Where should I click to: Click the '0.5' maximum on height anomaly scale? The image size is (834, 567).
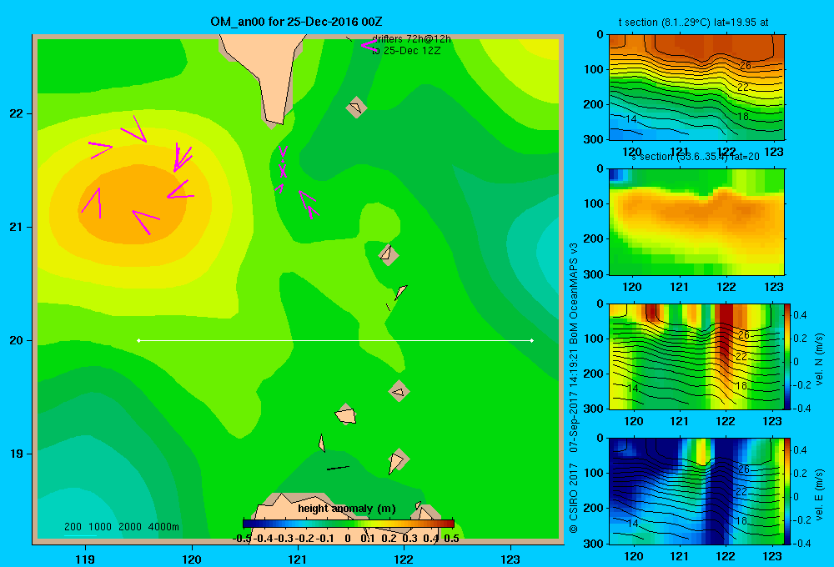click(x=451, y=539)
